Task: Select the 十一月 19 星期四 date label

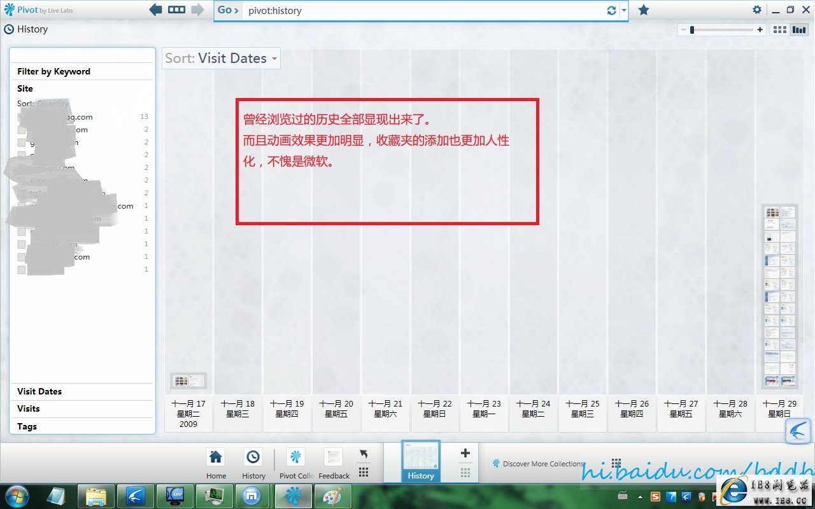Action: 287,414
